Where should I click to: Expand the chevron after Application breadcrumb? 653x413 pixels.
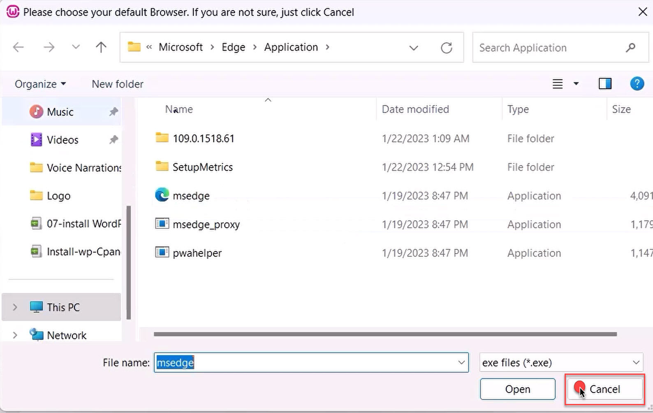pos(328,47)
